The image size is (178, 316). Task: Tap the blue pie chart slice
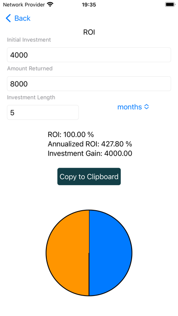pyautogui.click(x=110, y=253)
